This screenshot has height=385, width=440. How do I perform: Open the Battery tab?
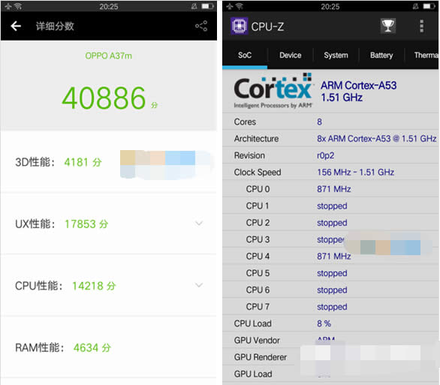point(381,56)
